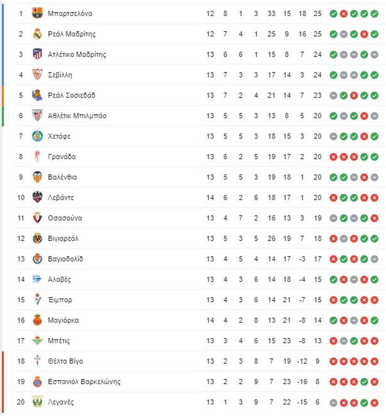Select the Οσασούνα team name
This screenshot has width=386, height=416.
pos(65,218)
